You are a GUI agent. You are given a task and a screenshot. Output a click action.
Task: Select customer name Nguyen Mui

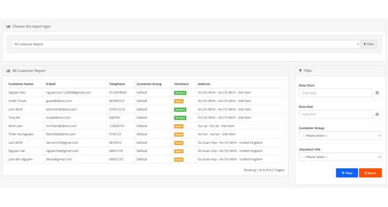click(17, 93)
